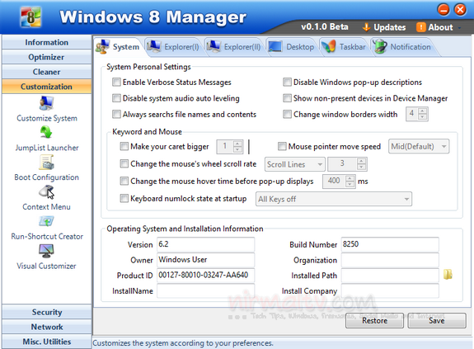474x349 pixels.
Task: Click the Installed Path input field
Action: click(390, 276)
